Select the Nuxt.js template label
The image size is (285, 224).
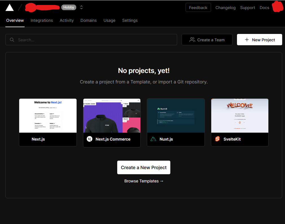[x=166, y=139]
